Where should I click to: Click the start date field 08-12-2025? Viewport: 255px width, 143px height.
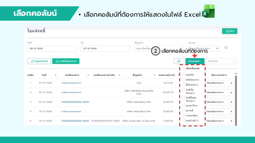point(52,48)
